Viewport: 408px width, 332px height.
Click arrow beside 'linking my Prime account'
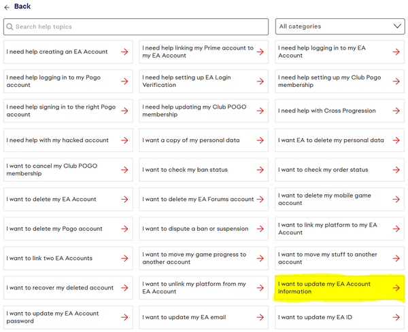tap(260, 52)
